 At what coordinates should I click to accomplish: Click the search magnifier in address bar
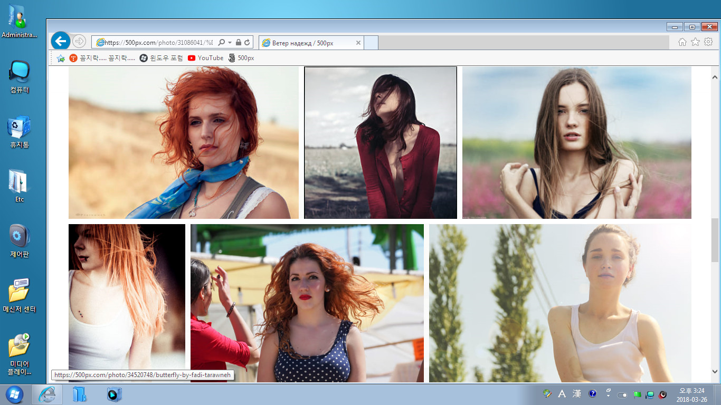tap(222, 42)
